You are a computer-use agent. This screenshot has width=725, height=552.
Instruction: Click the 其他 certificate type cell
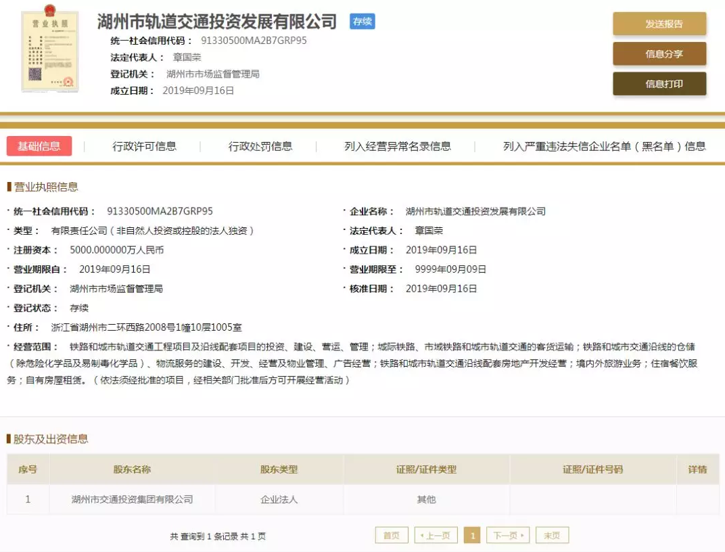[x=426, y=499]
